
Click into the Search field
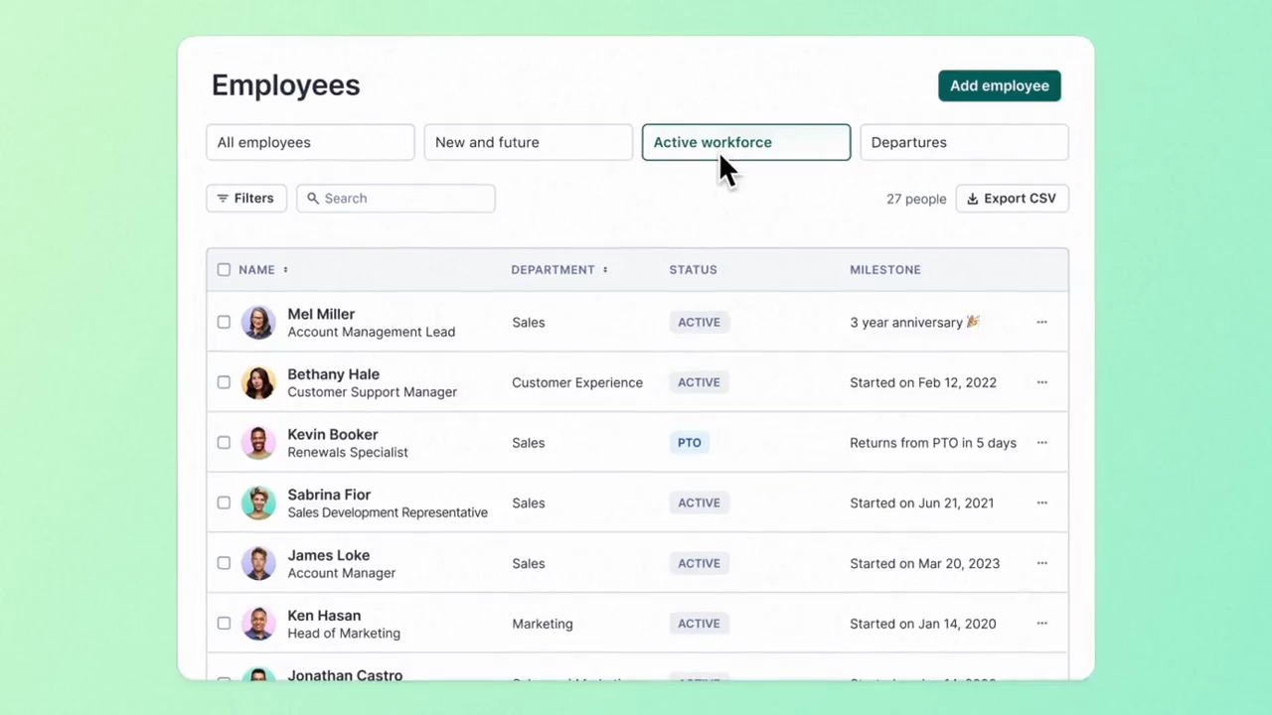pos(397,198)
